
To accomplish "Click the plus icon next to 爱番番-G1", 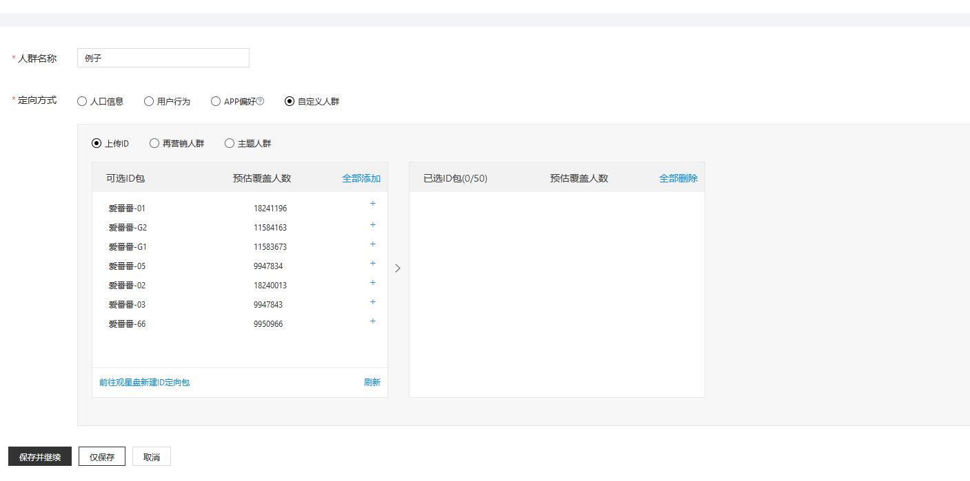I will pos(373,244).
